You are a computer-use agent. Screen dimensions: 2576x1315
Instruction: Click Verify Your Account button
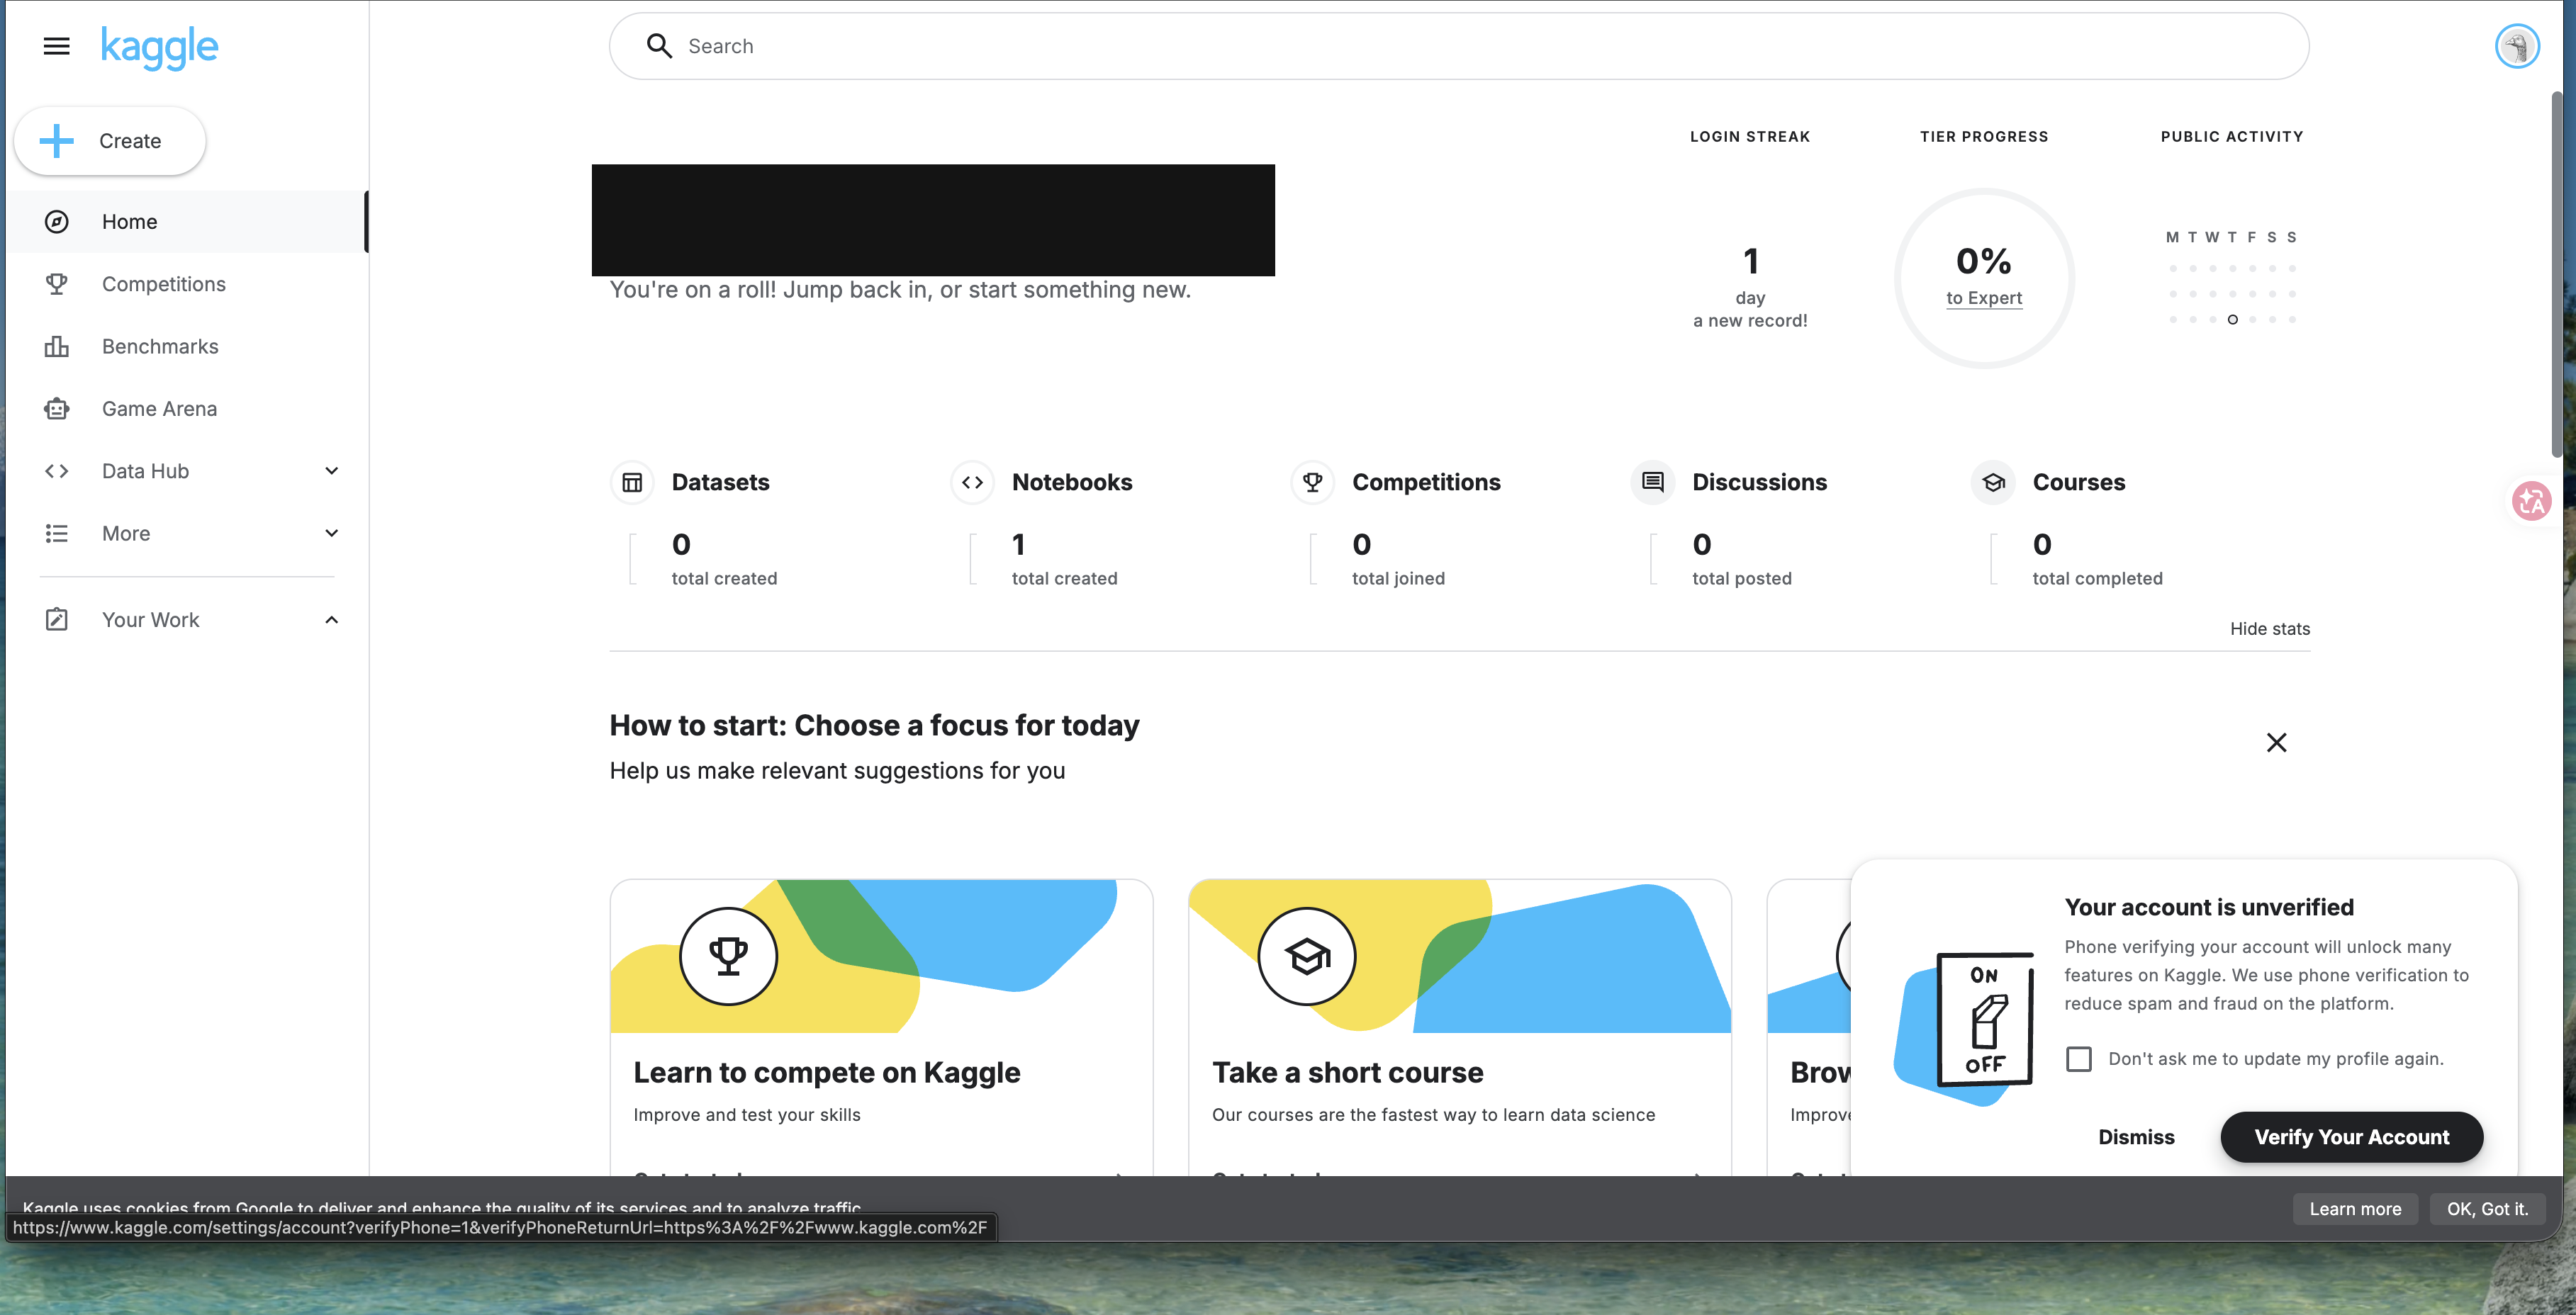coord(2351,1137)
